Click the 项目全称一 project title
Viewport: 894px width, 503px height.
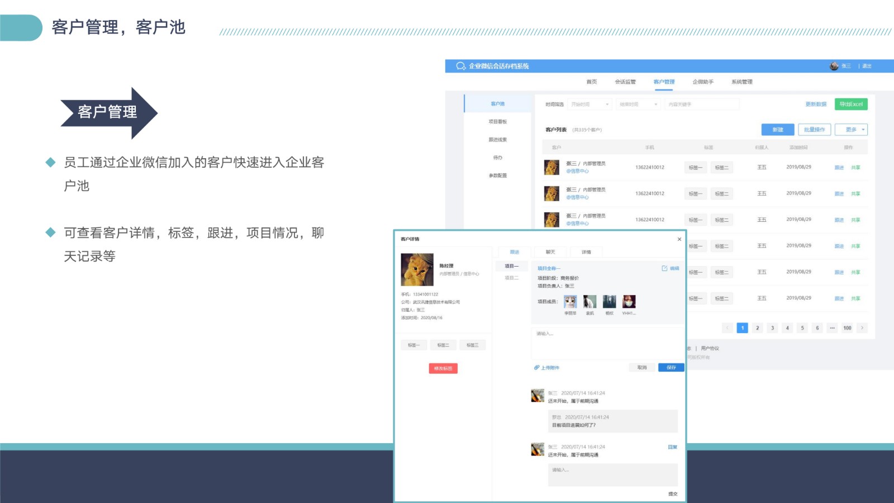(x=549, y=269)
